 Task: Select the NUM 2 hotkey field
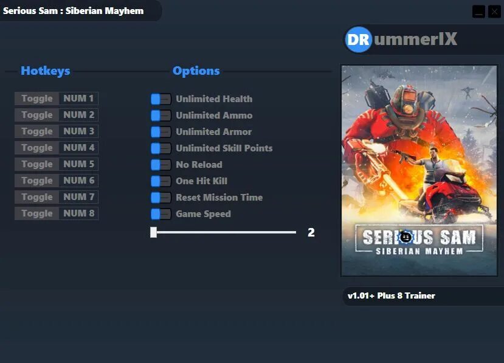tap(79, 115)
